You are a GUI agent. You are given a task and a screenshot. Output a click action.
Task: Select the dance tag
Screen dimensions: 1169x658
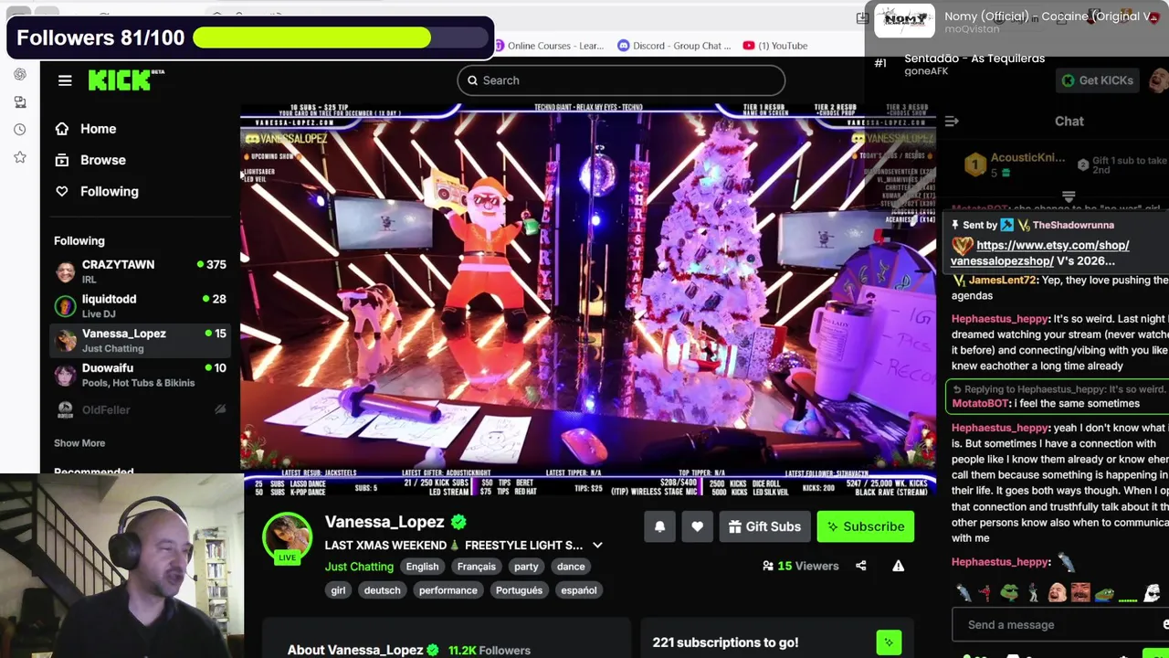(x=571, y=567)
